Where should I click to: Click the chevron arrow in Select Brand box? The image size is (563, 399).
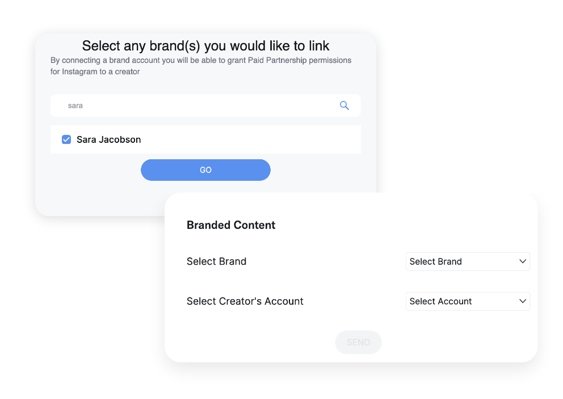[523, 261]
